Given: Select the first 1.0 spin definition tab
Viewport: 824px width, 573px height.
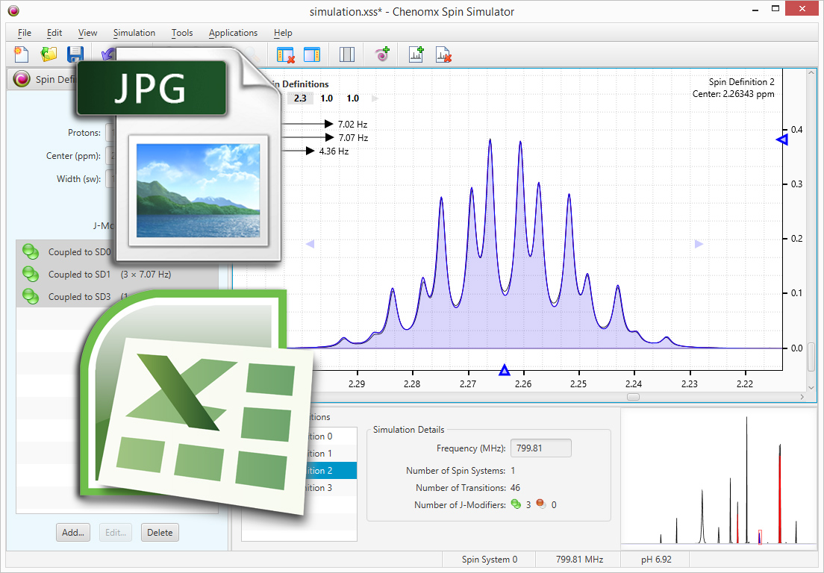Looking at the screenshot, I should click(327, 98).
